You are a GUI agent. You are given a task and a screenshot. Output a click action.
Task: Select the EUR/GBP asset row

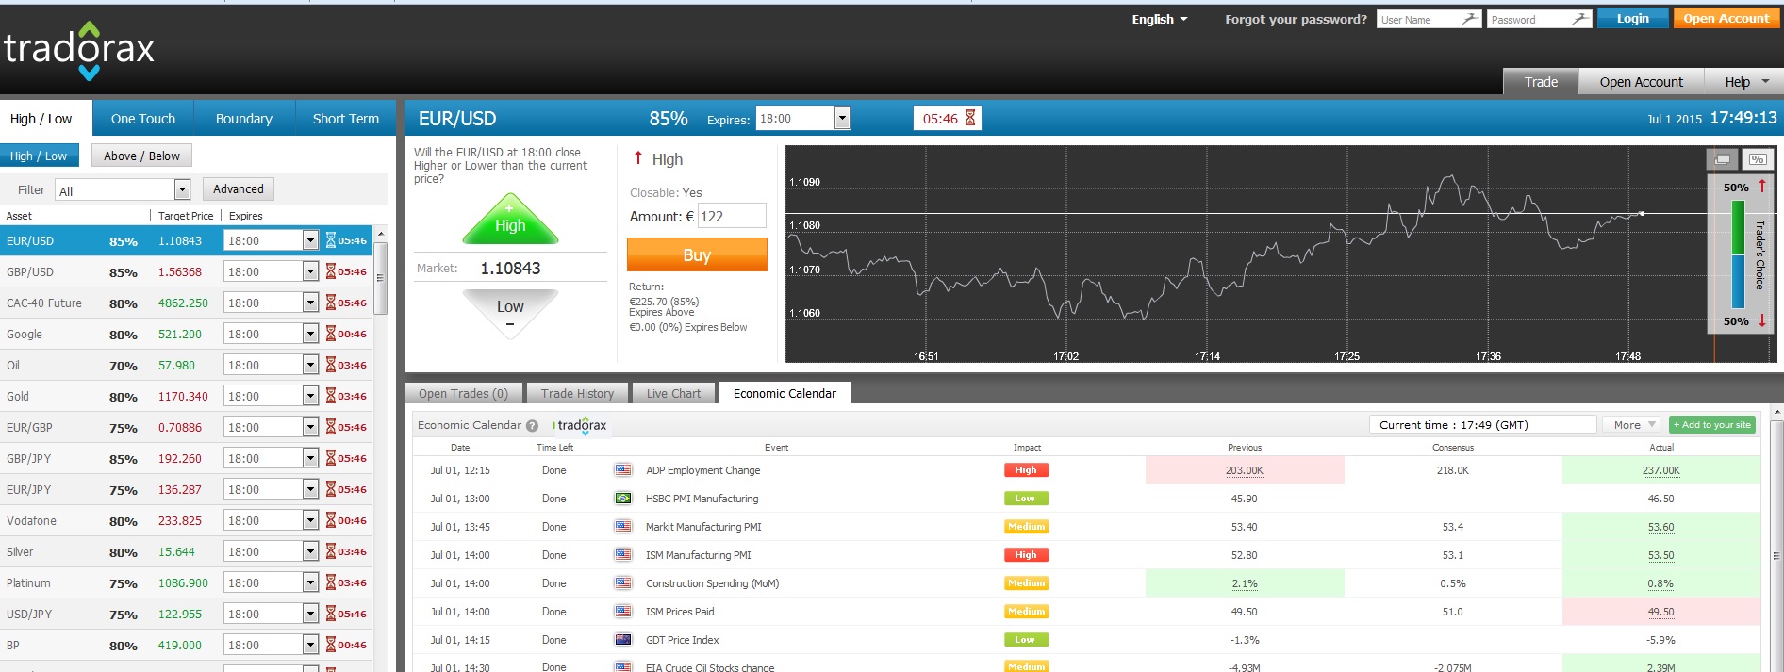[x=187, y=427]
